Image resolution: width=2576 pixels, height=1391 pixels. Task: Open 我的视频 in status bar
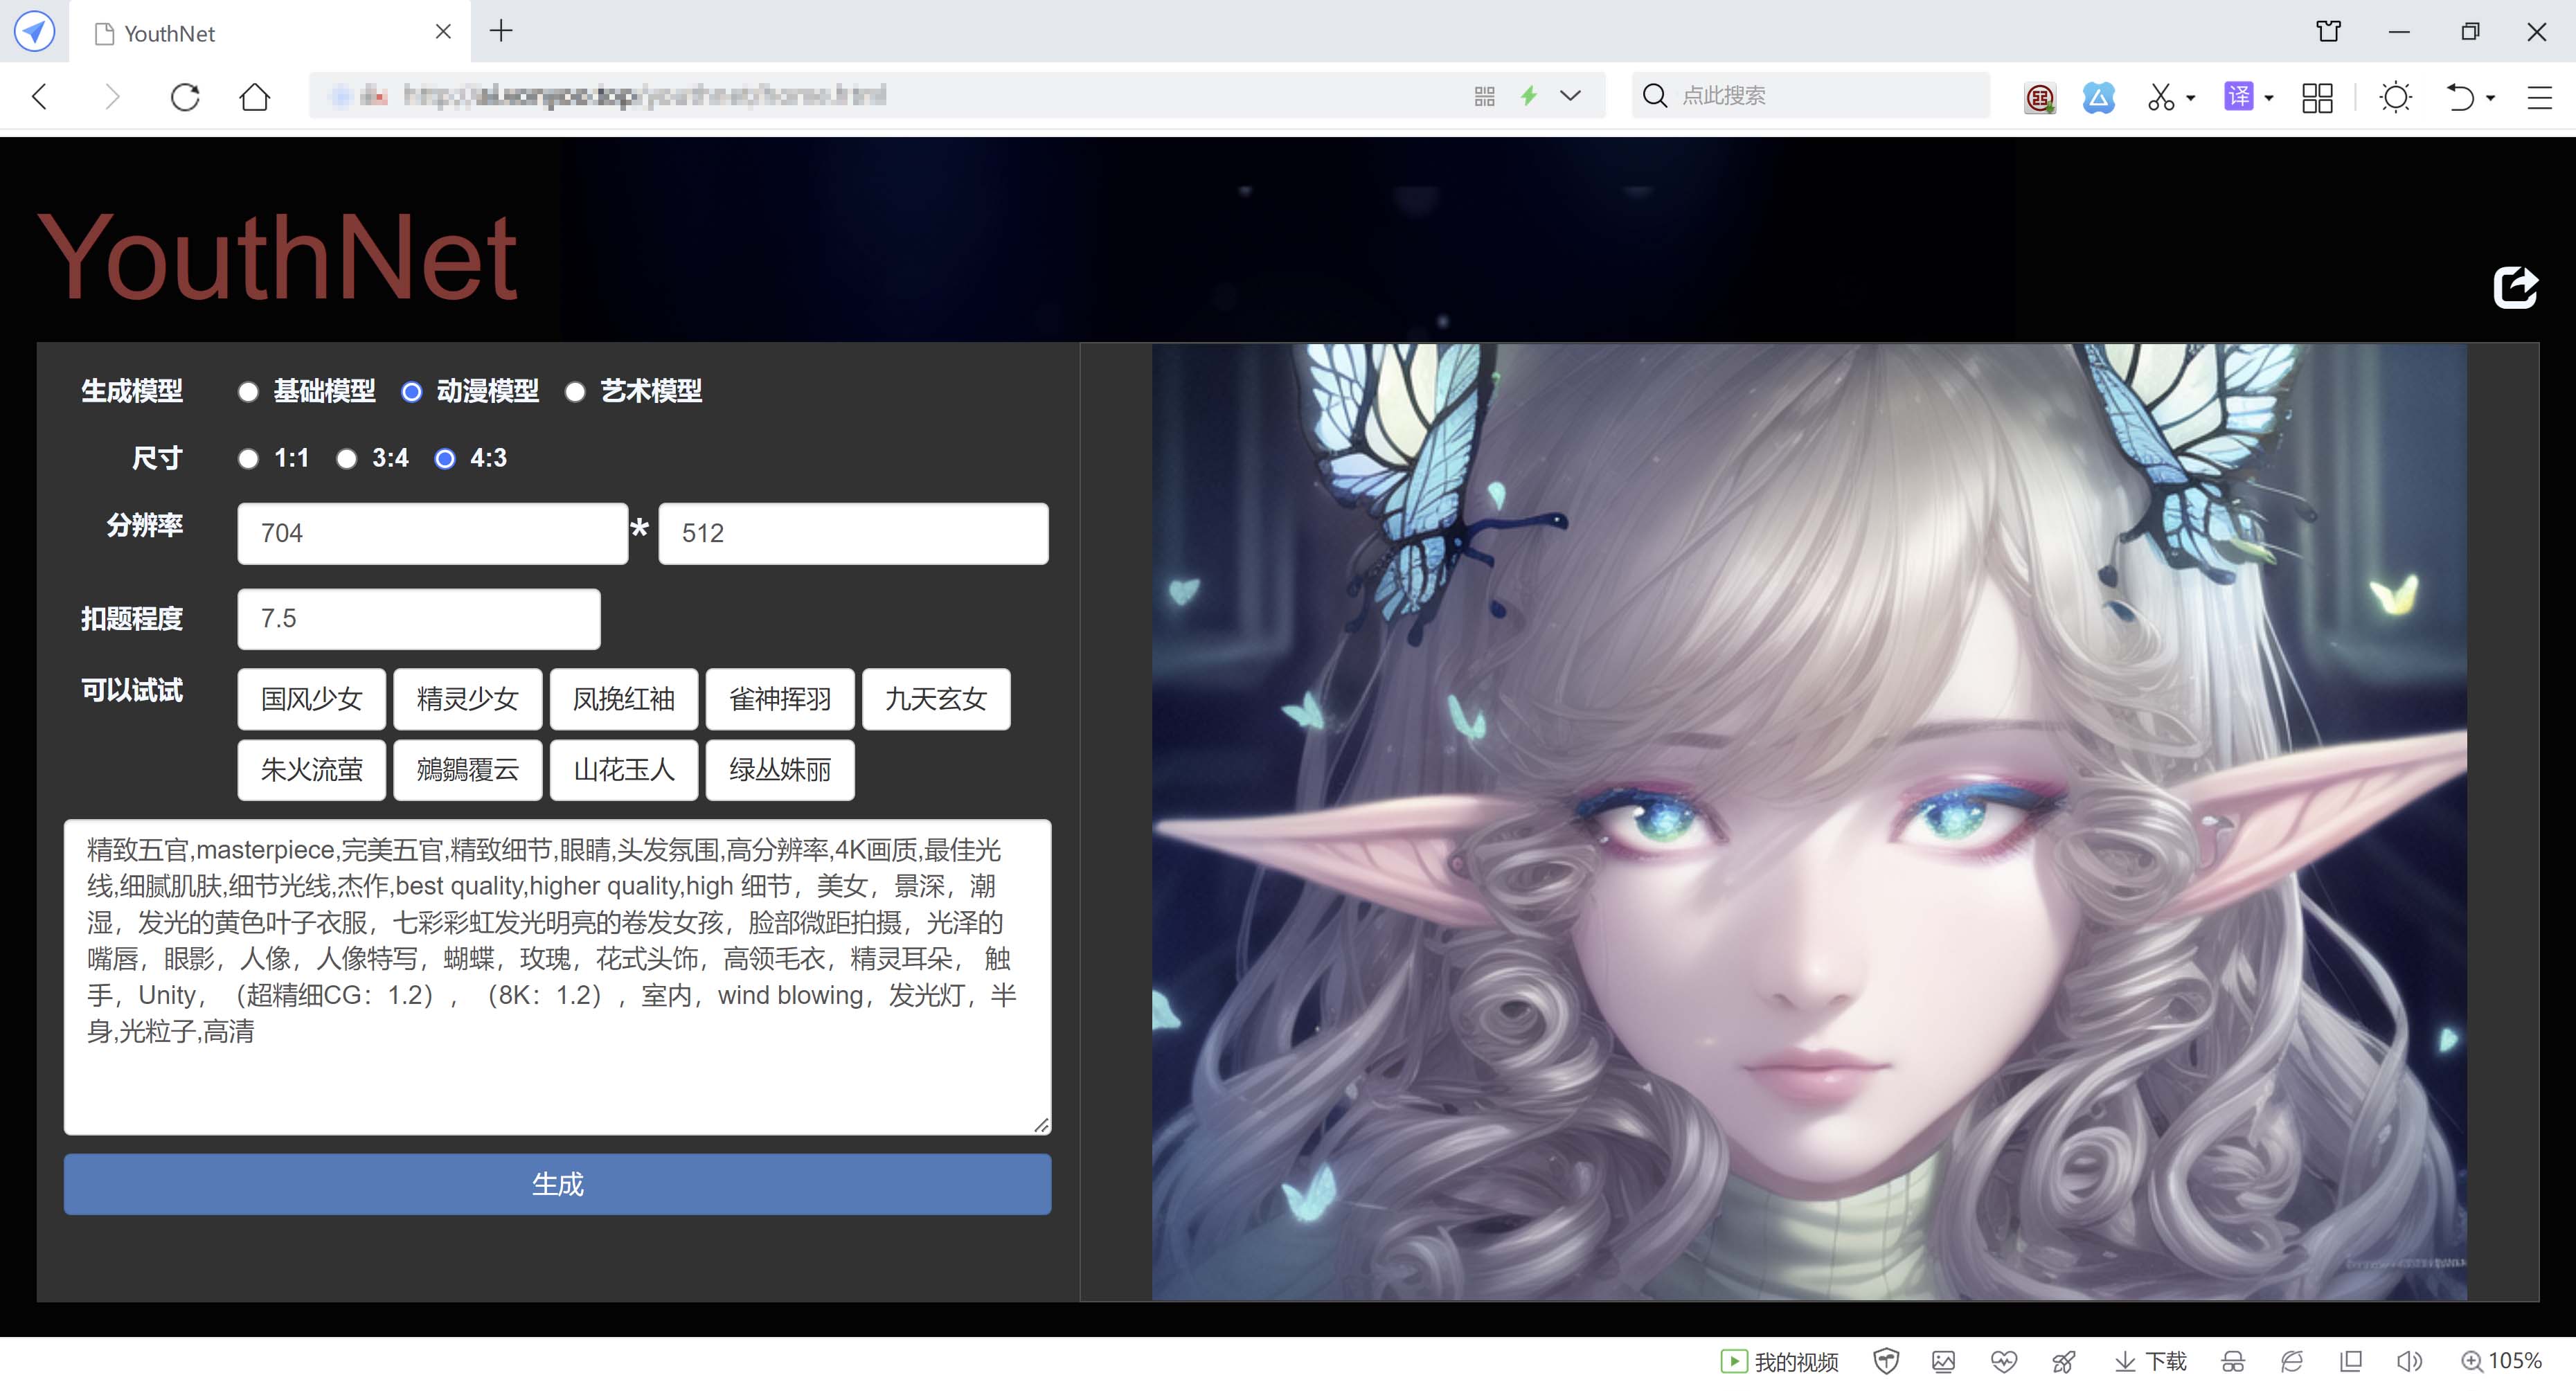[1780, 1362]
